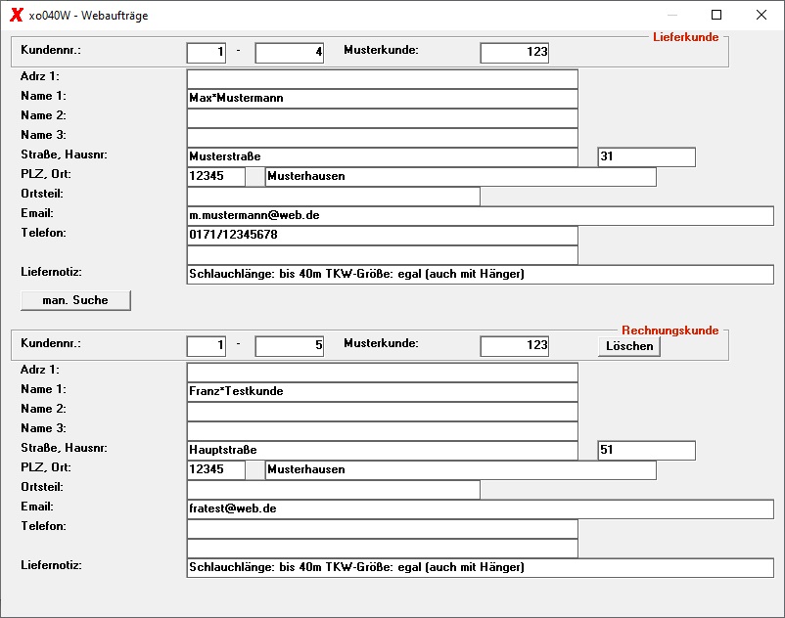
Task: Click the empty Adrz 1 field under Lieferkunde
Action: 383,79
